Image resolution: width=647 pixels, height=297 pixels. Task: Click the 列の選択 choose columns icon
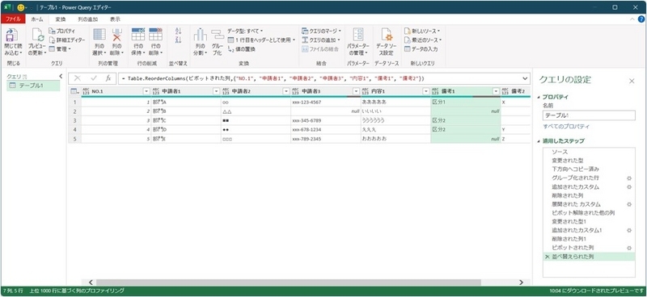pyautogui.click(x=99, y=35)
